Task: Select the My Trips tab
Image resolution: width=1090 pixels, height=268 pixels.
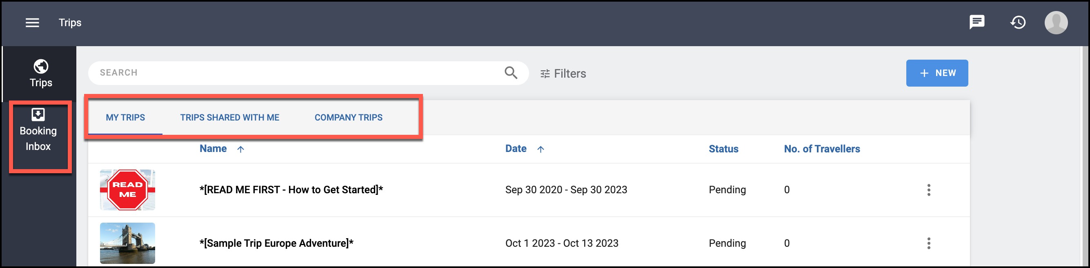Action: pos(125,117)
